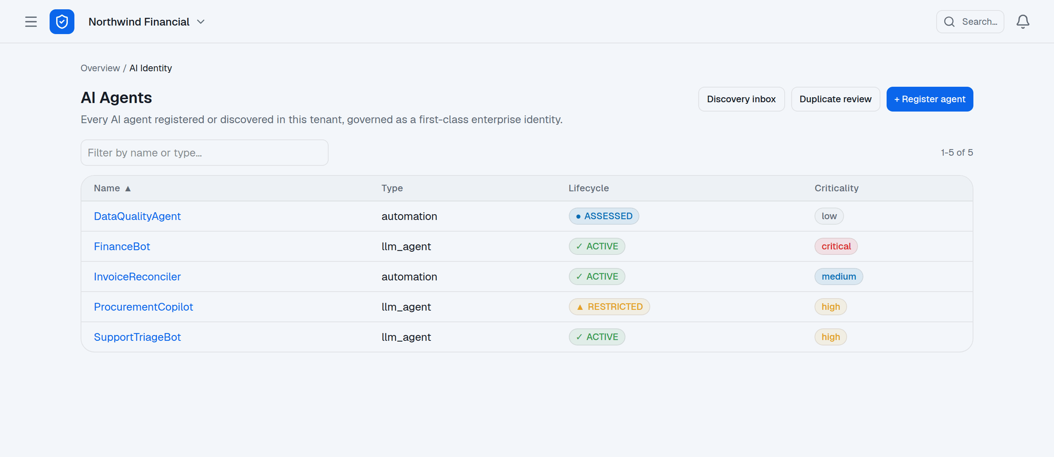Open DataQualityAgent details
1054x457 pixels.
137,216
